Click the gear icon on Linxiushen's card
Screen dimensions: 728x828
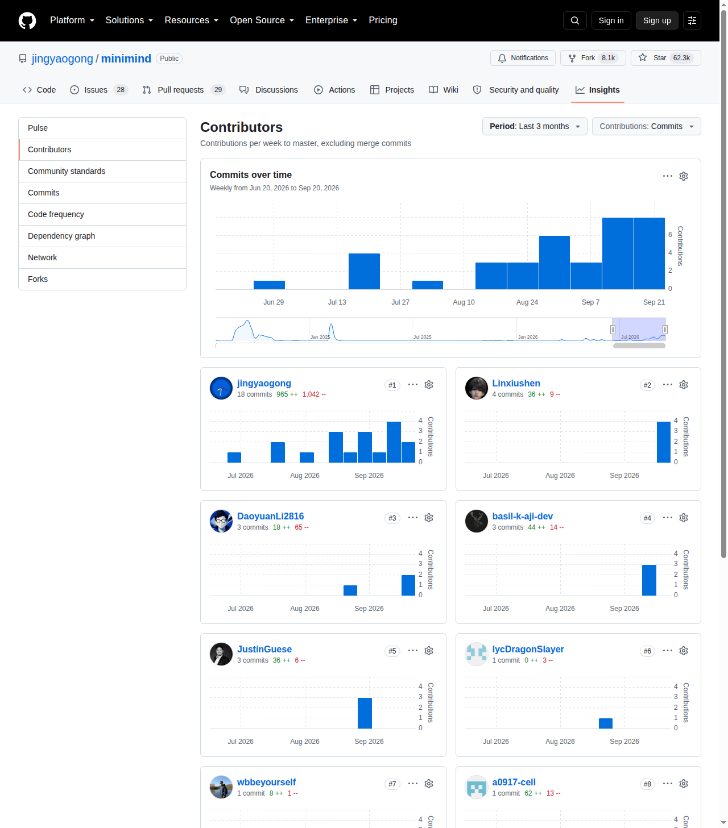[684, 385]
